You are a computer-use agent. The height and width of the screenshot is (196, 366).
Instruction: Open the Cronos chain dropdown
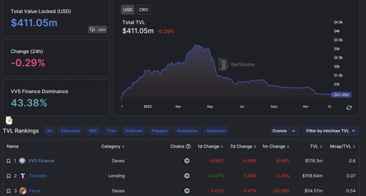coord(284,131)
